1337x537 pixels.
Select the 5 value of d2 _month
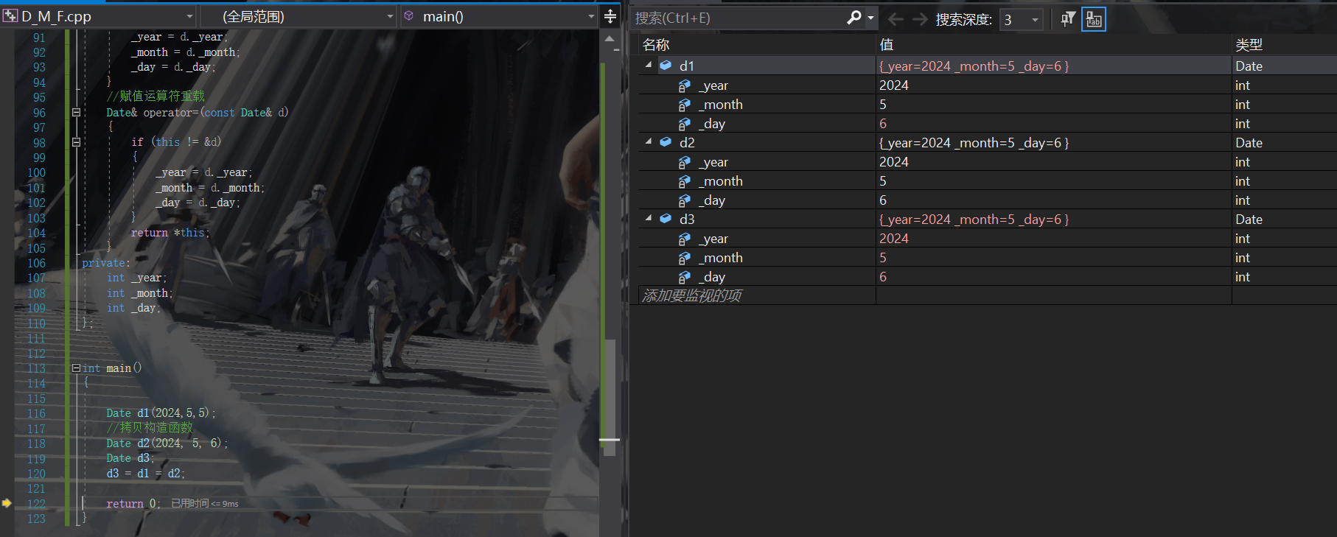[x=883, y=181]
